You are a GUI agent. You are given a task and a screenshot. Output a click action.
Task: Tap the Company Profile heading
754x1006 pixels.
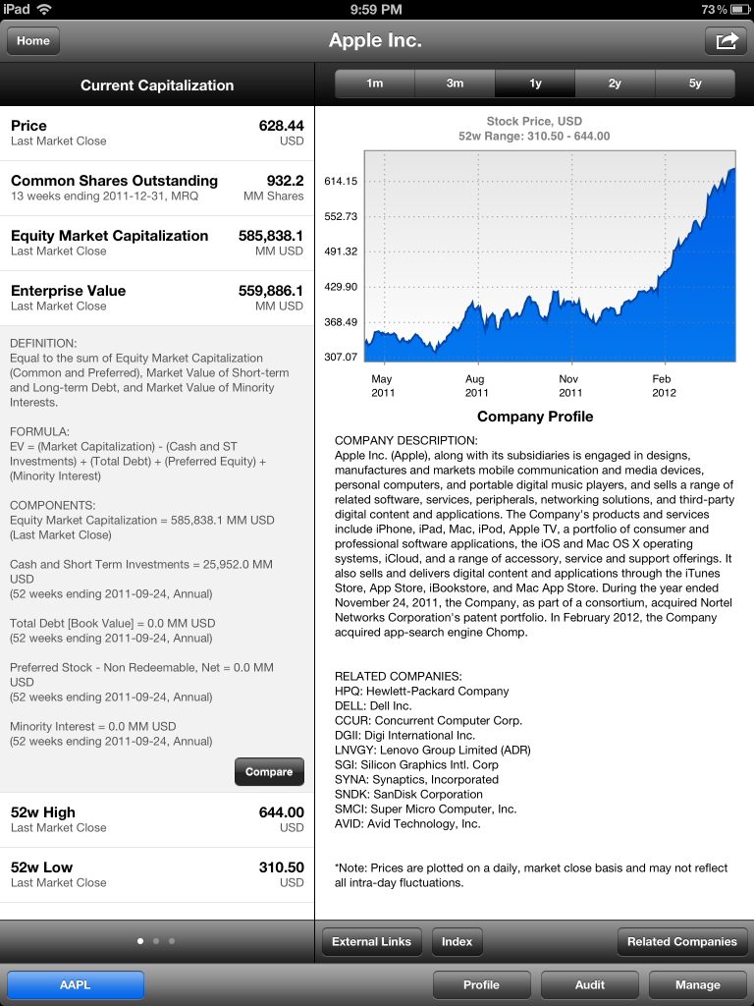click(x=535, y=417)
